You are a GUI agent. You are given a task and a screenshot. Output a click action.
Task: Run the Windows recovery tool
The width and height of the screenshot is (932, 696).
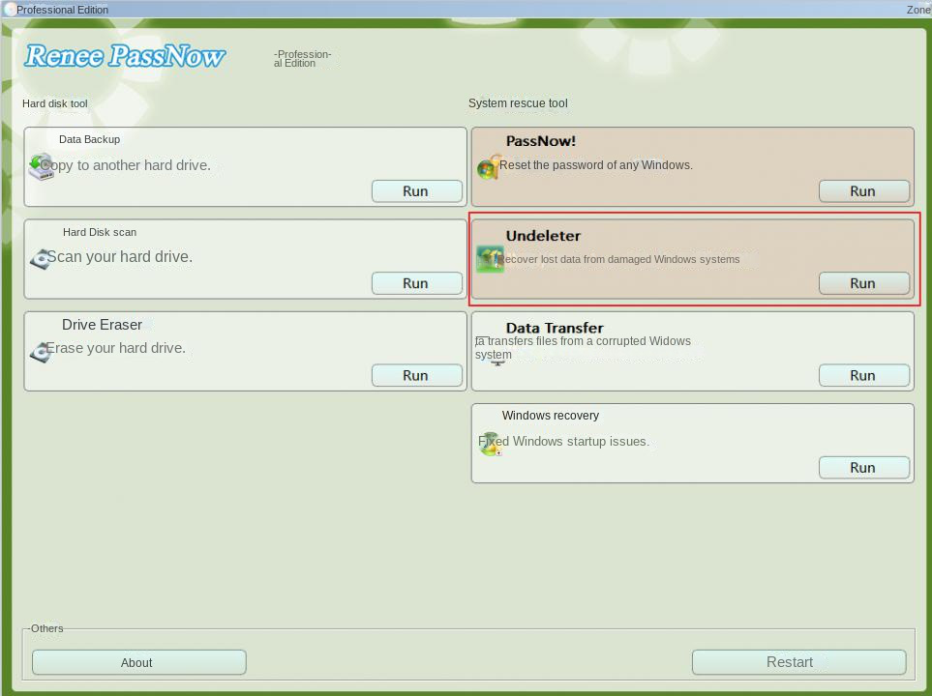click(x=862, y=467)
